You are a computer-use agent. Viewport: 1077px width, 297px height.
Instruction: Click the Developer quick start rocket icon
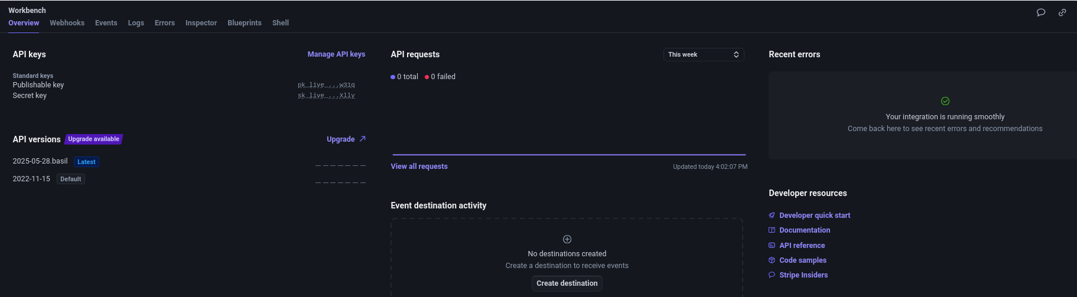[772, 215]
